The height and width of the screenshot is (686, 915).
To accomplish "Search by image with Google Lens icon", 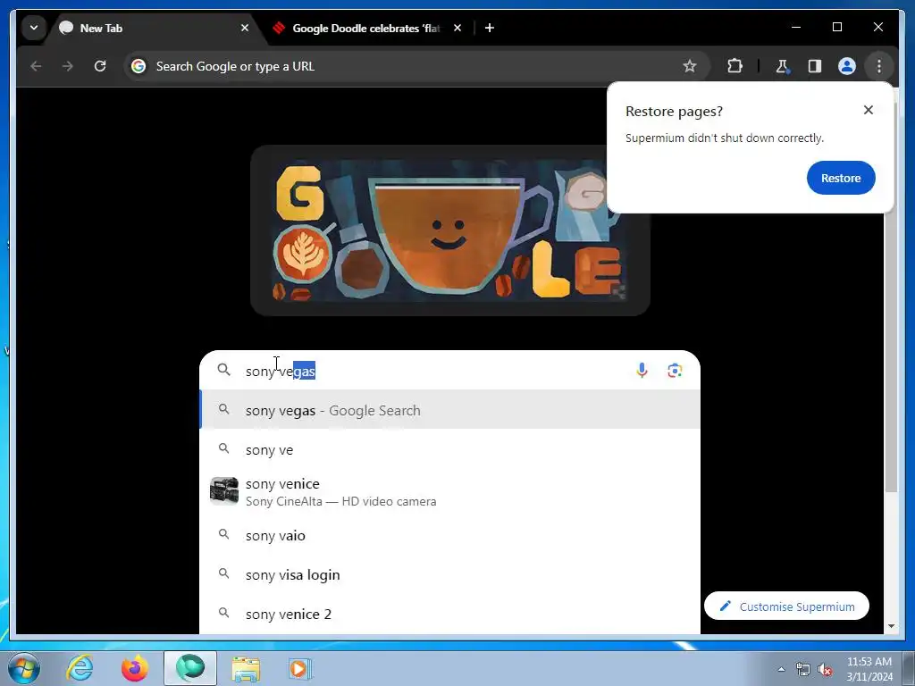I will tap(675, 371).
